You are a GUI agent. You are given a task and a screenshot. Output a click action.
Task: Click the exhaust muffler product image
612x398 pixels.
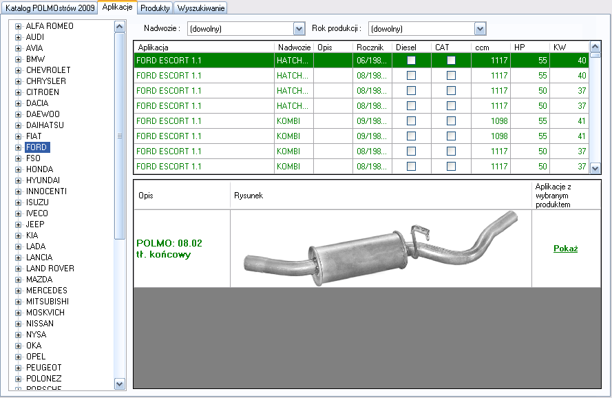[x=381, y=249]
